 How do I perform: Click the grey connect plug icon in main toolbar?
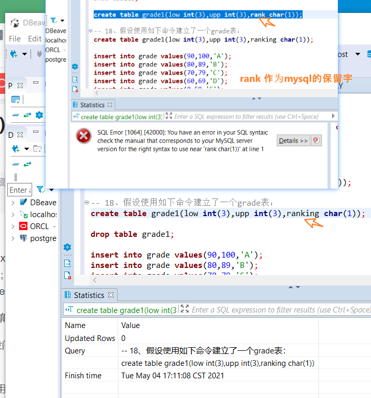tap(39, 54)
